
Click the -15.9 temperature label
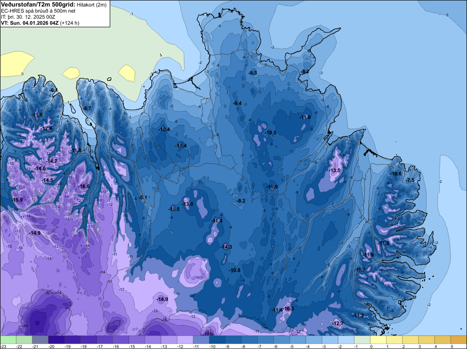(x=17, y=200)
